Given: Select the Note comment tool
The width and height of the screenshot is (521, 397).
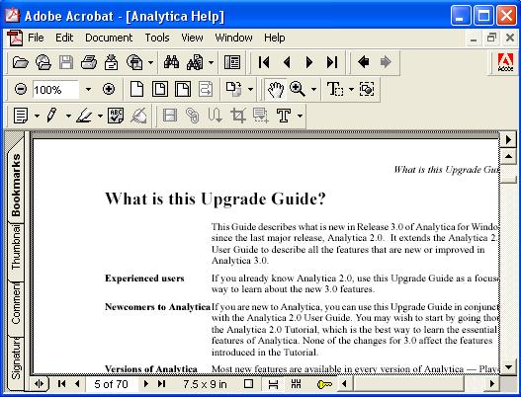Looking at the screenshot, I should [x=21, y=116].
